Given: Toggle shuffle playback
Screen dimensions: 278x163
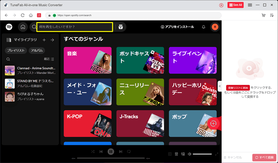Looking at the screenshot, I should click(93, 152).
